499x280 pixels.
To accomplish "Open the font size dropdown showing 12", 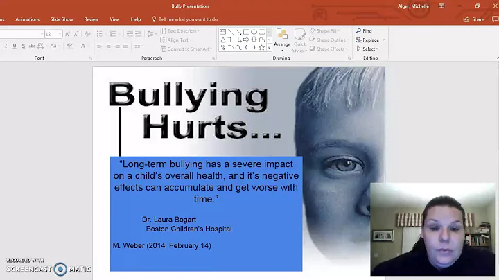I will 60,34.
